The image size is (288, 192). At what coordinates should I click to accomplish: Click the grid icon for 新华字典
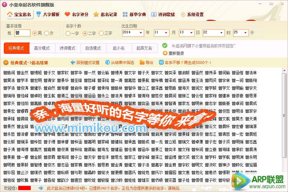pyautogui.click(x=125, y=14)
